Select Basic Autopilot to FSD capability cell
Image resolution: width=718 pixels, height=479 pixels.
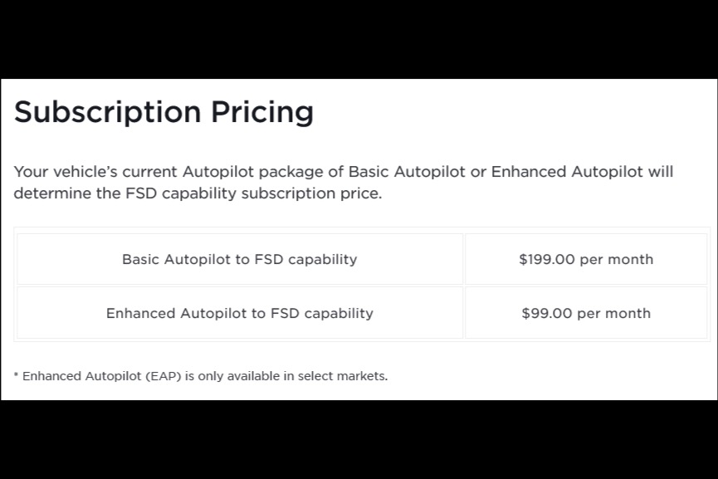click(x=240, y=259)
